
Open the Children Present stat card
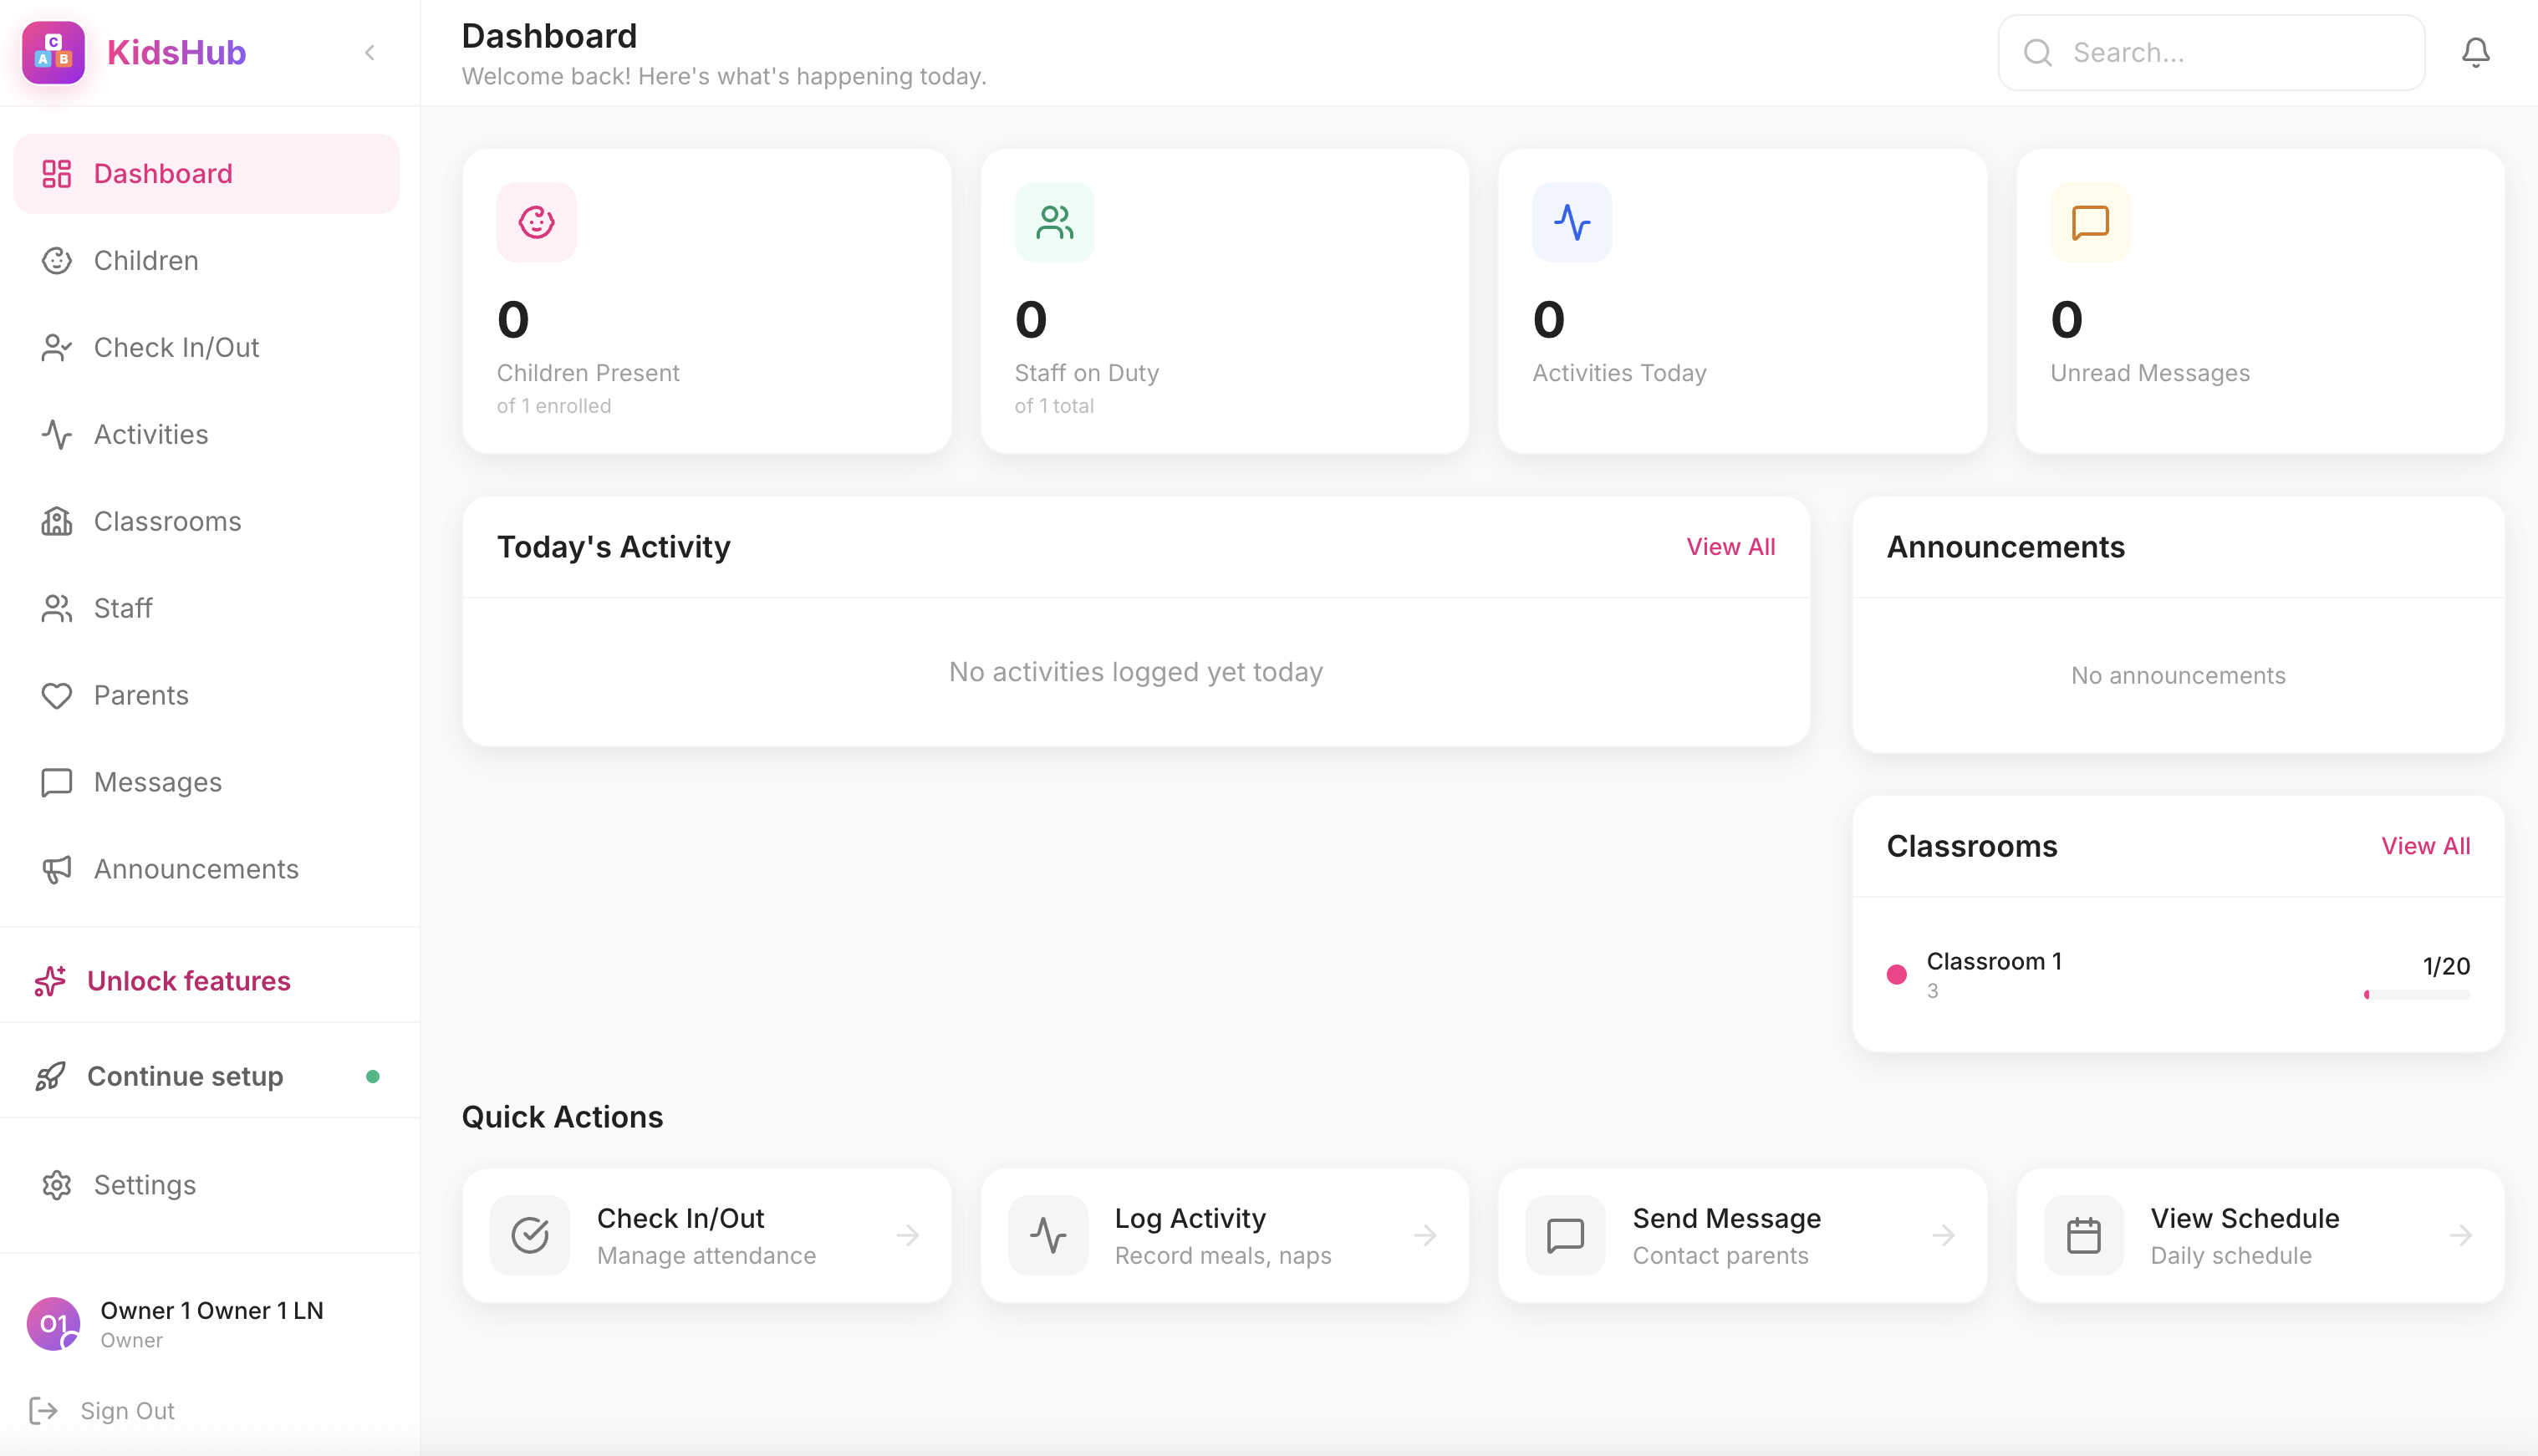(x=707, y=301)
